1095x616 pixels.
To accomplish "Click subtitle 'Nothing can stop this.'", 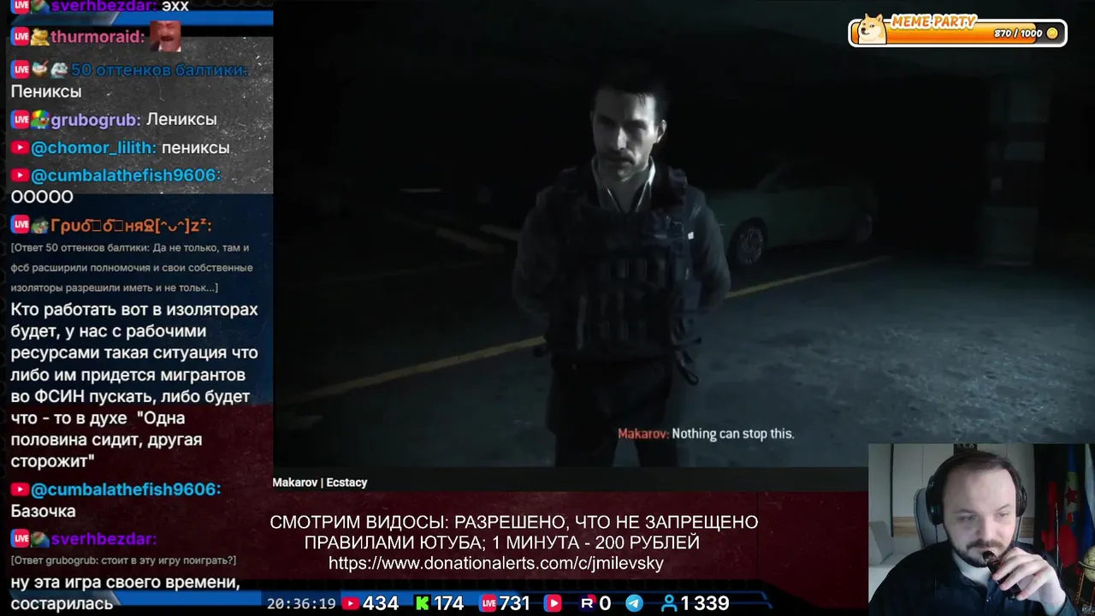I will [x=732, y=434].
